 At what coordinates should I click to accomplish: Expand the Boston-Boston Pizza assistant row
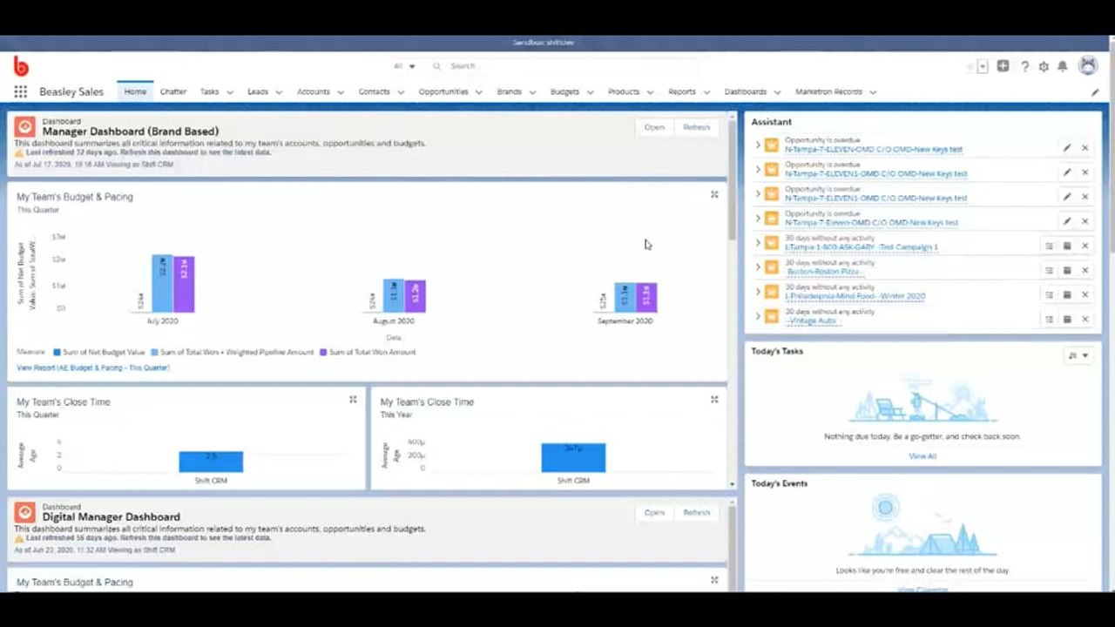tap(758, 267)
